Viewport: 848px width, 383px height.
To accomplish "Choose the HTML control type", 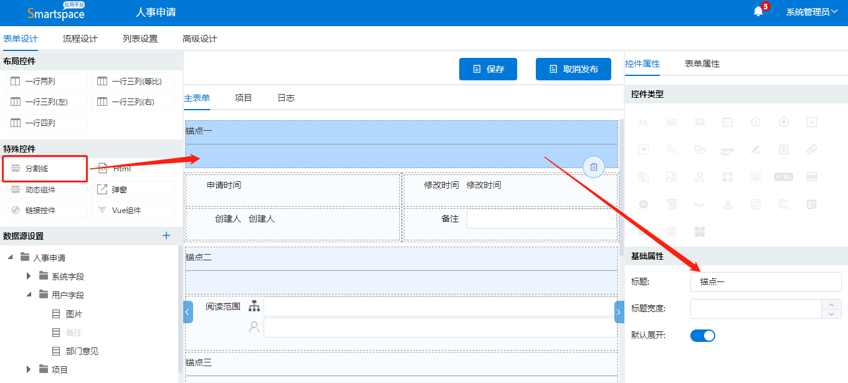I will point(784,177).
